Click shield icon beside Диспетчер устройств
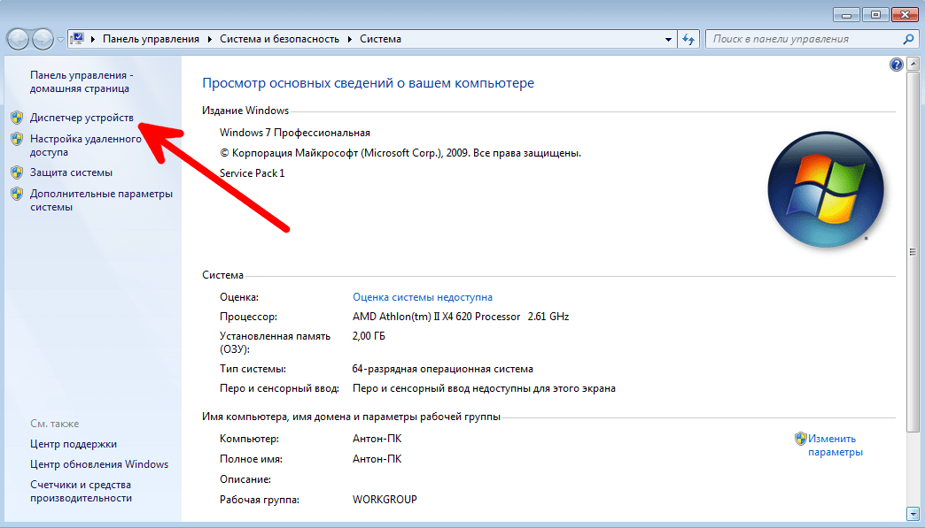The width and height of the screenshot is (925, 528). 17,118
